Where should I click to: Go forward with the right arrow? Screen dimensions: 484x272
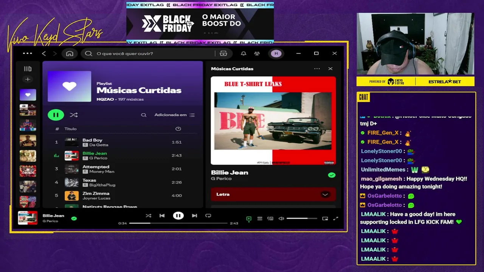(x=54, y=53)
